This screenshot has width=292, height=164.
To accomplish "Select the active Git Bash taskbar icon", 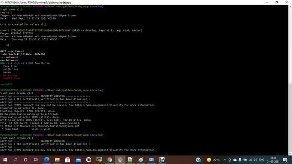I will (x=120, y=160).
